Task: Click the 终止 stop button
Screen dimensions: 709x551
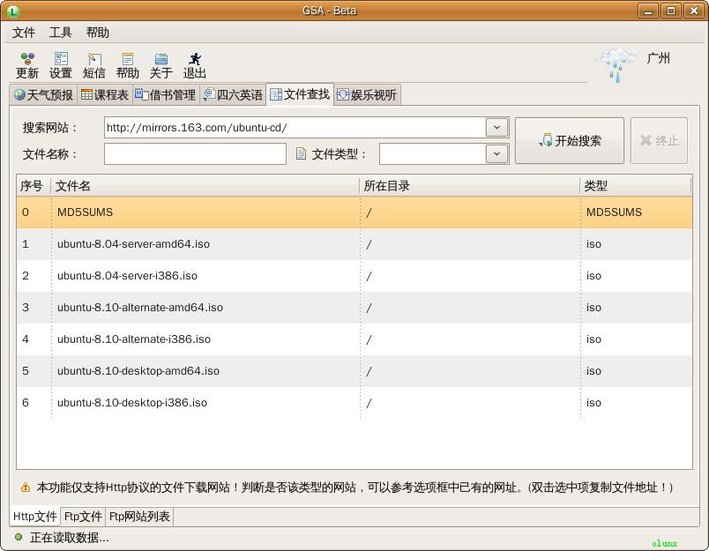Action: 660,140
